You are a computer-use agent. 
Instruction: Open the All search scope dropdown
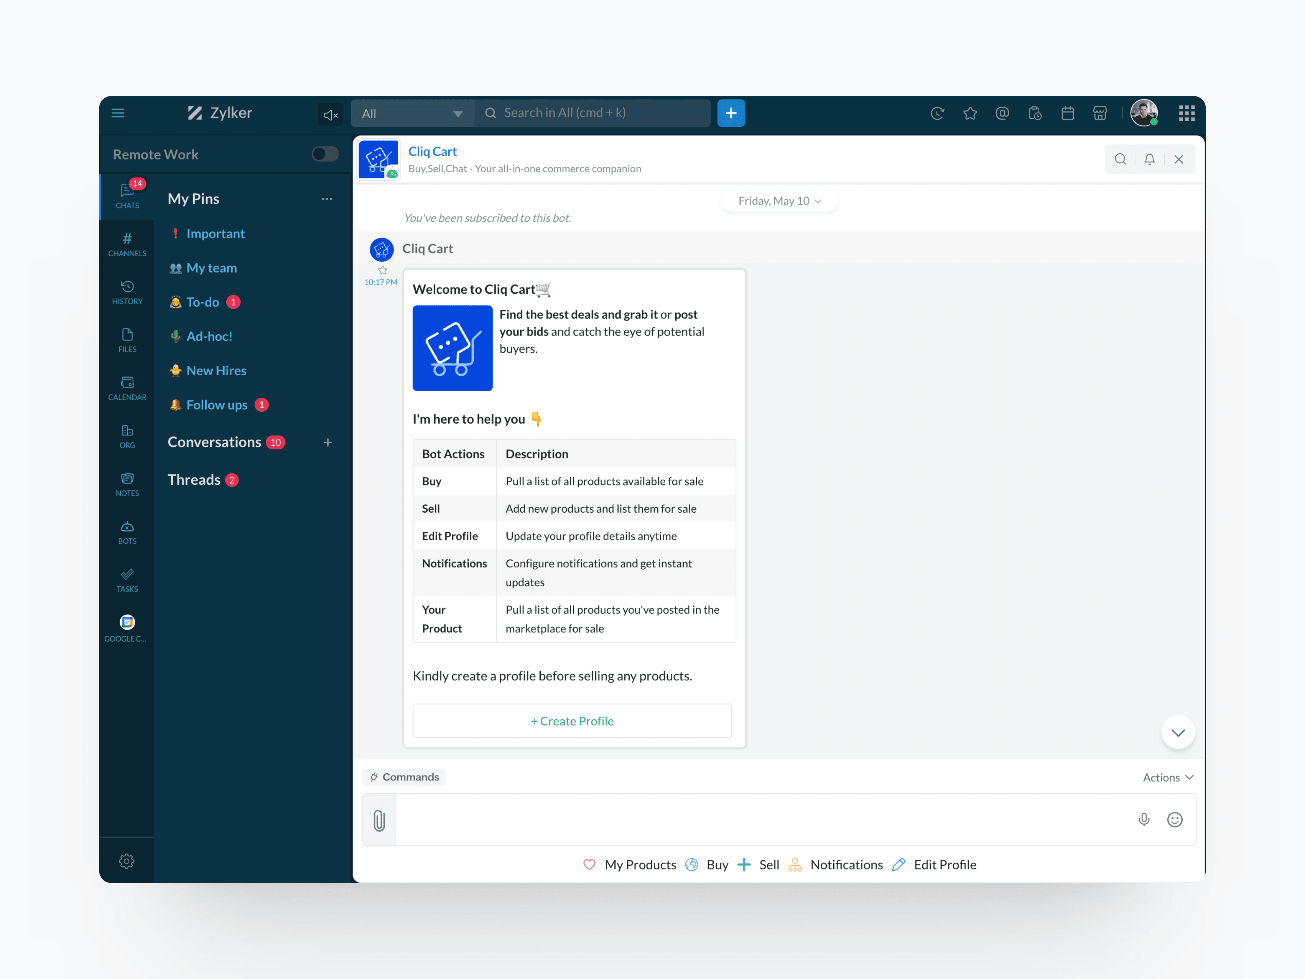[x=412, y=113]
